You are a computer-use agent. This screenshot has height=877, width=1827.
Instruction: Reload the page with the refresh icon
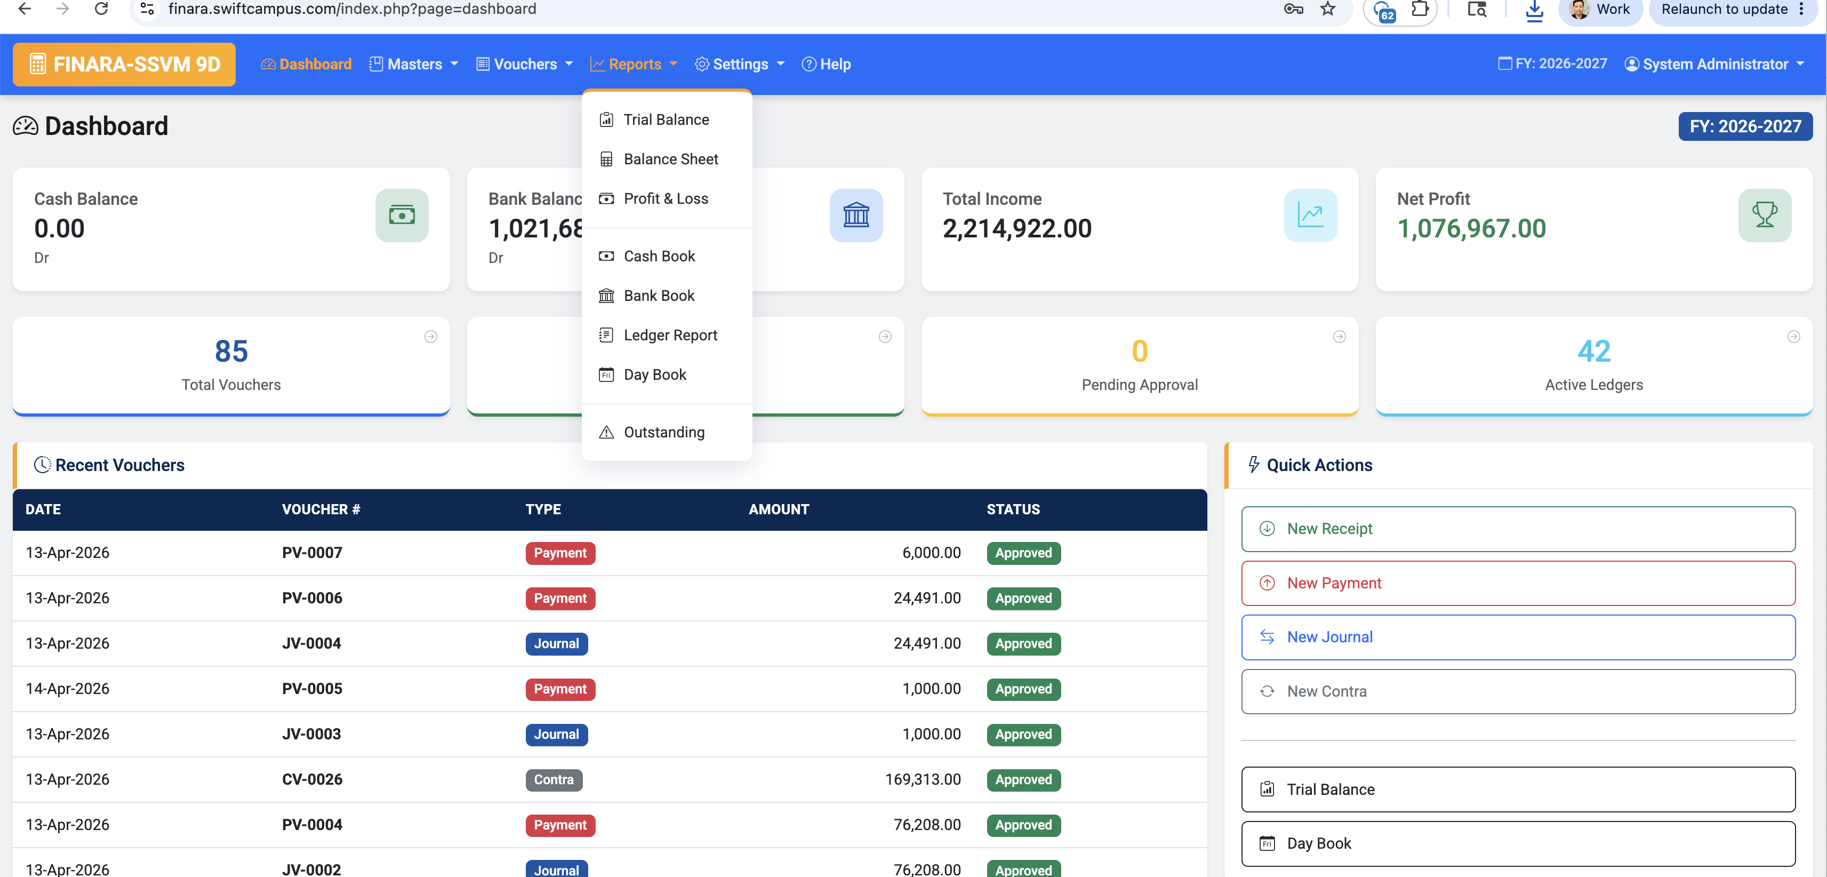(x=101, y=9)
